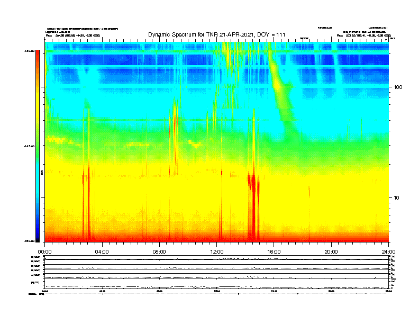
Task: Select the 12:00 label on main time axis
Action: click(217, 252)
